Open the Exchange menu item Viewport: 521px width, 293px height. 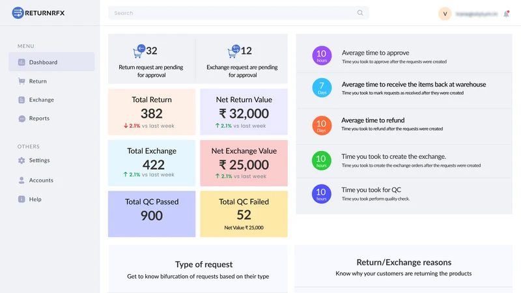(42, 100)
